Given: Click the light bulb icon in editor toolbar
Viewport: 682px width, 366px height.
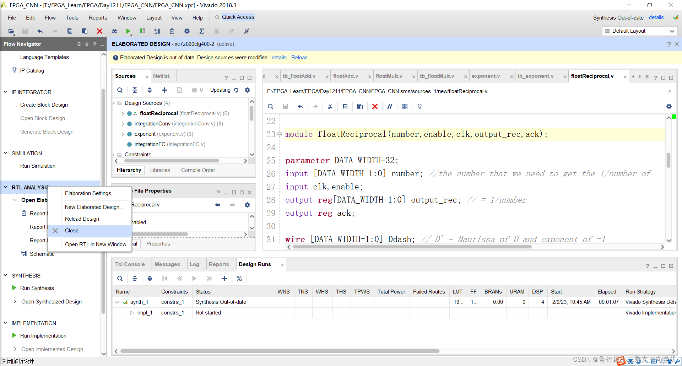Looking at the screenshot, I should [420, 107].
